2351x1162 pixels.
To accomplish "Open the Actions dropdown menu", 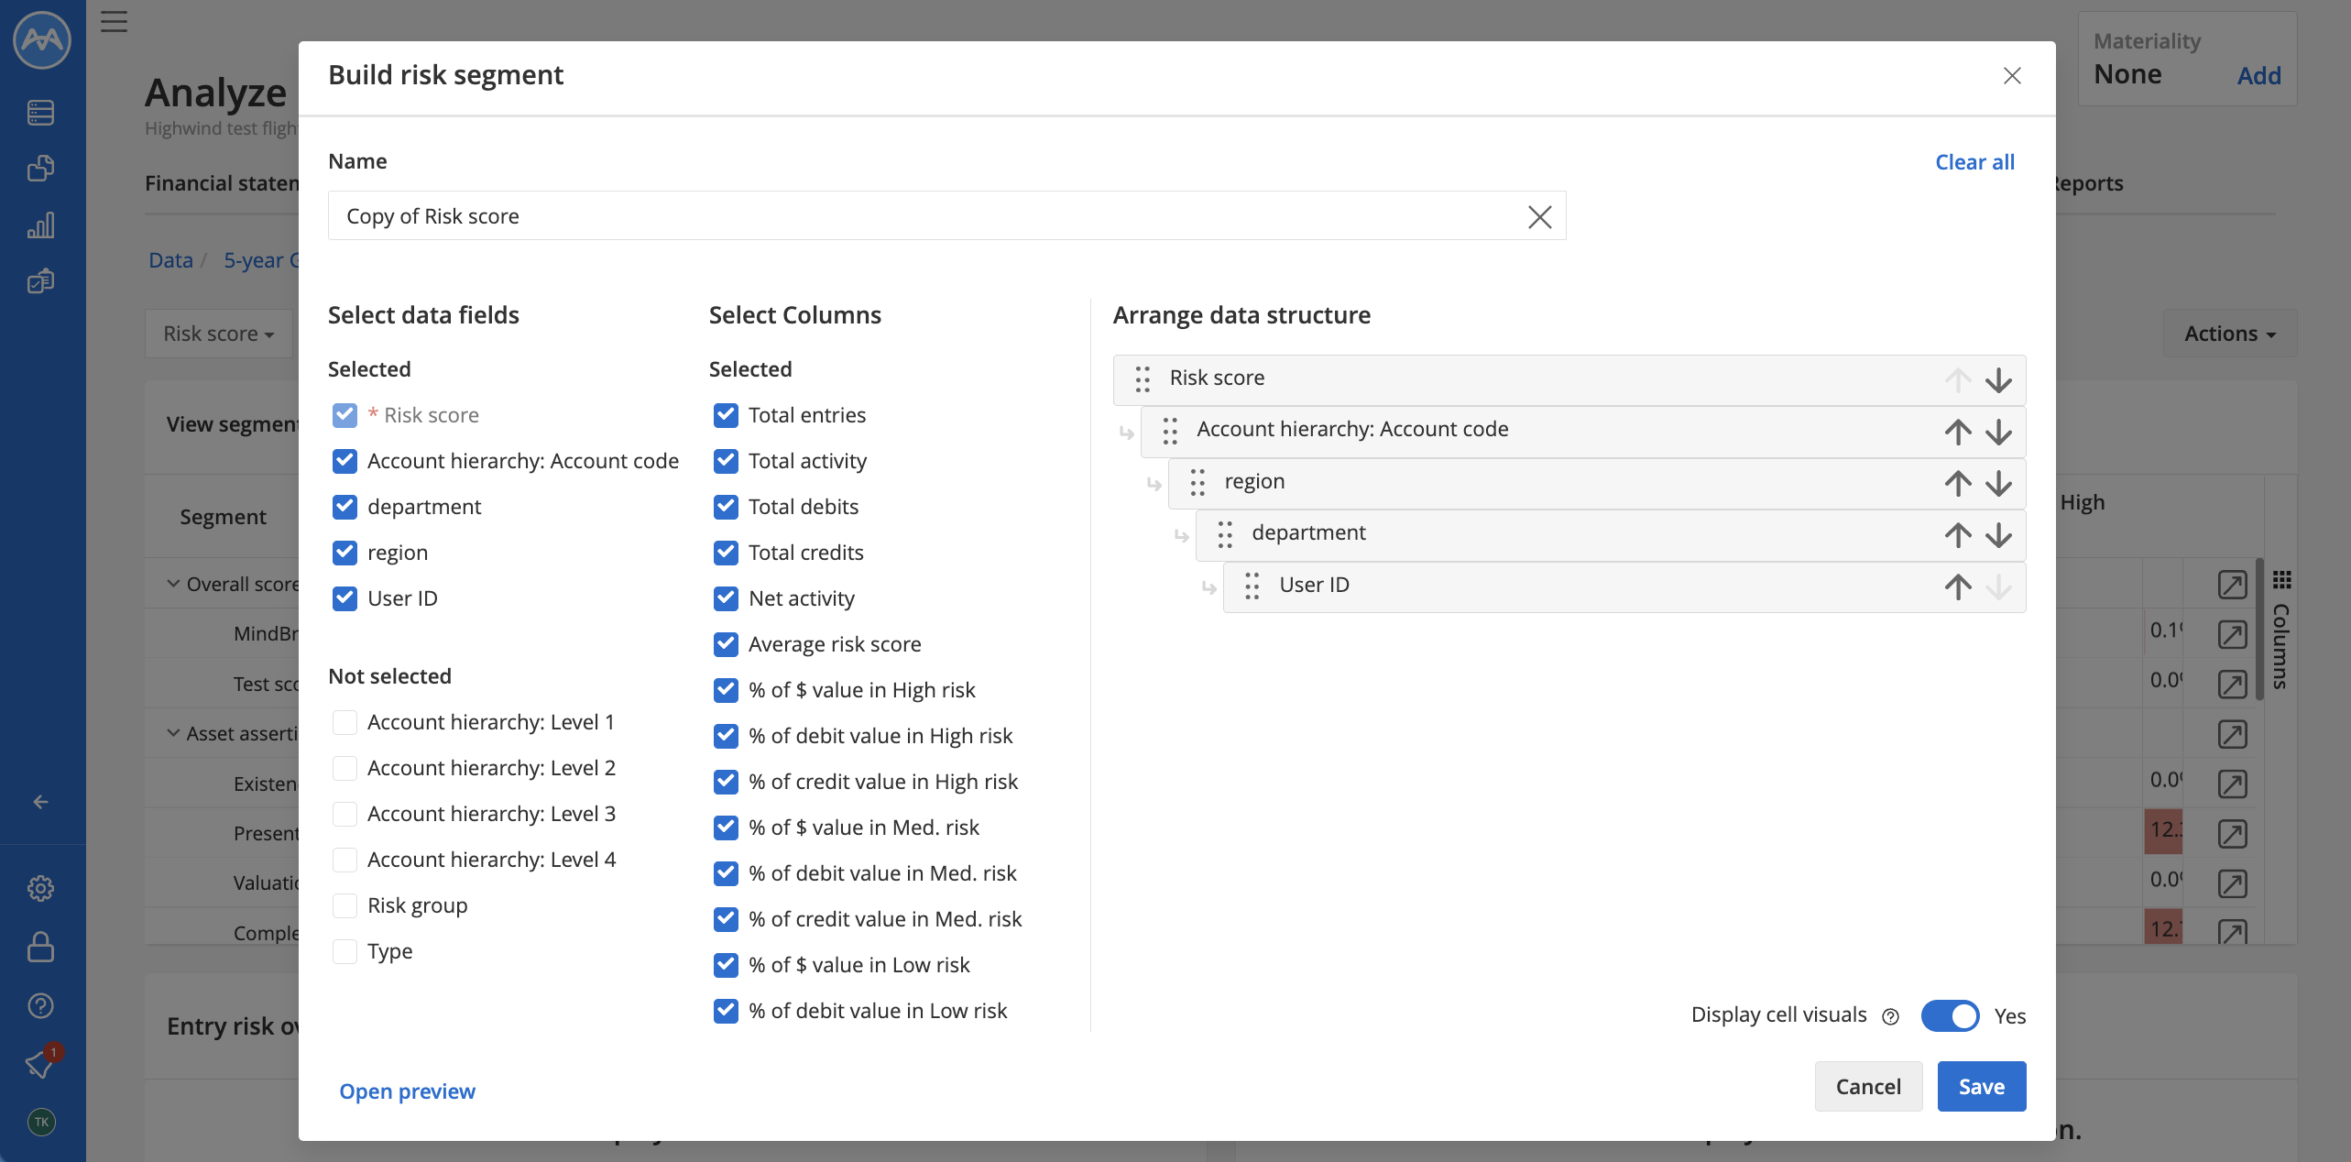I will pos(2230,334).
